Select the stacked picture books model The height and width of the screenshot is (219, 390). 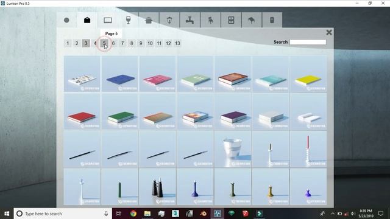click(195, 111)
